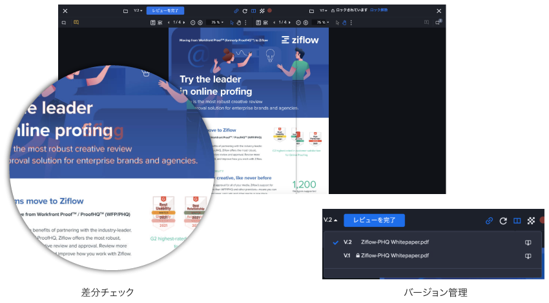Click the compare icon on the V.2 row

coord(528,243)
